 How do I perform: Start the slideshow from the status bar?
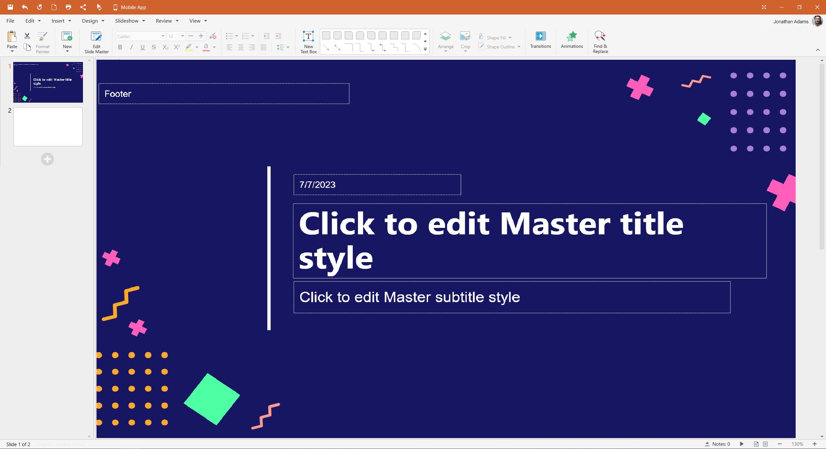point(741,444)
